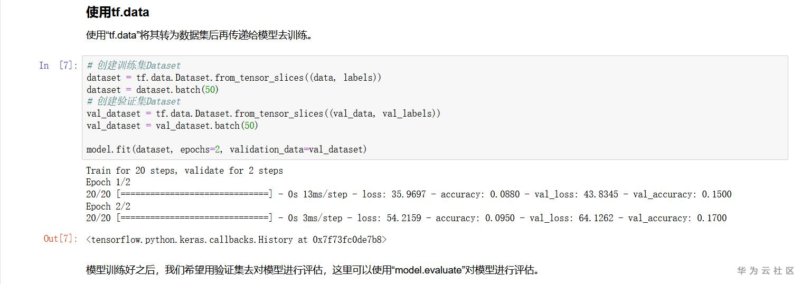Click the paragraph describing tf.data dataset conversion
The image size is (801, 284).
point(199,36)
